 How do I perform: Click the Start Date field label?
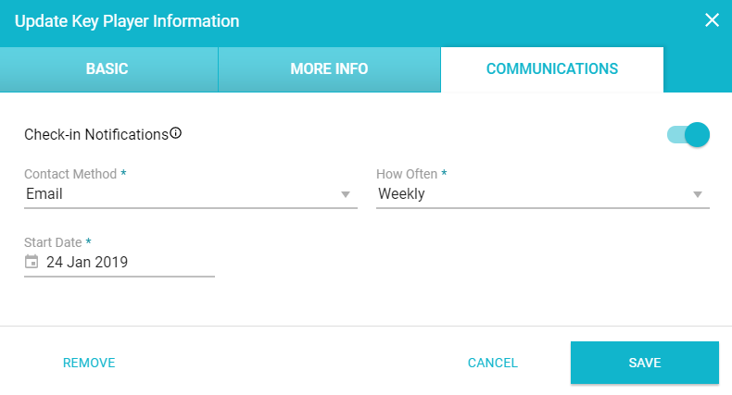(54, 242)
